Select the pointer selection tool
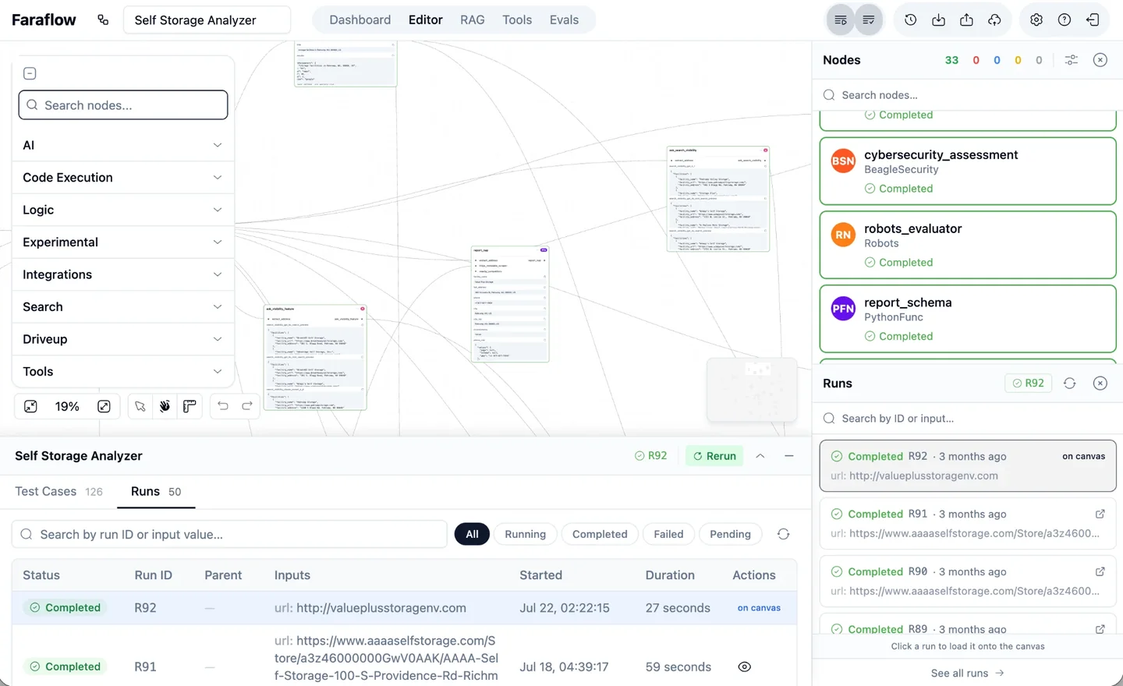1123x686 pixels. click(140, 406)
